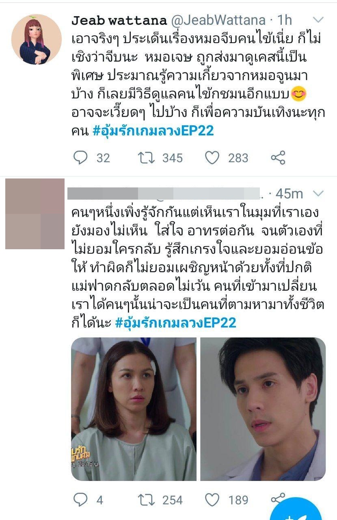Open the Jeab wattana display name
Screen dimensions: 337x520
click(119, 20)
